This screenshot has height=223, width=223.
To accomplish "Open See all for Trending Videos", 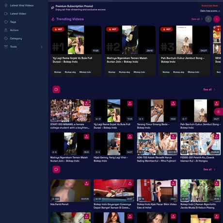I will point(197,19).
